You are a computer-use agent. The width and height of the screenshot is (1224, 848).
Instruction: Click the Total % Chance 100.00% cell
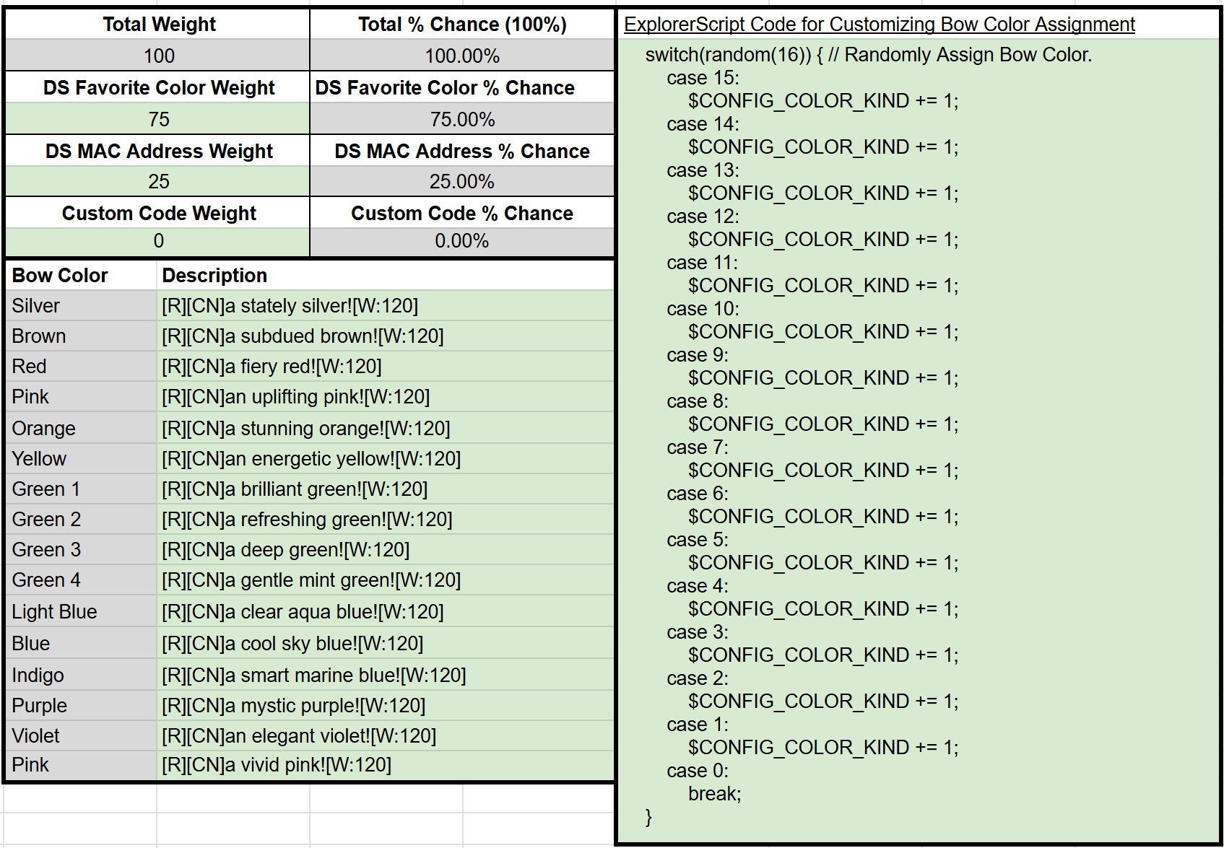tap(461, 56)
